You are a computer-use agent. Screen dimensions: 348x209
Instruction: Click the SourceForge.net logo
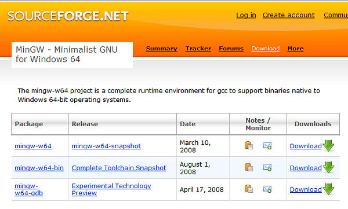68,16
